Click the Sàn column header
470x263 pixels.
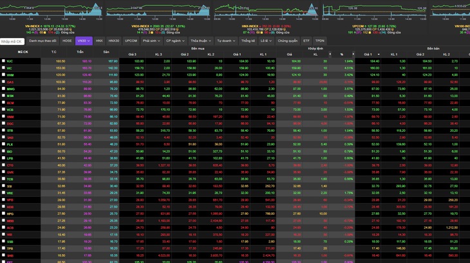point(106,51)
